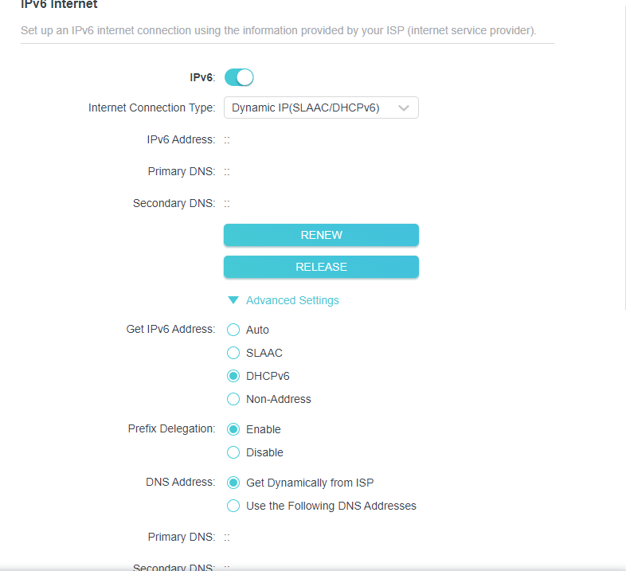Select the SLAAC radio option
This screenshot has width=626, height=571.
point(233,353)
